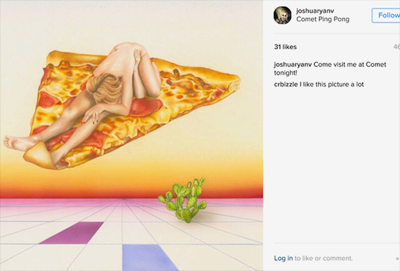Click the Follow button
Viewport: 400px width, 271px height.
click(386, 16)
